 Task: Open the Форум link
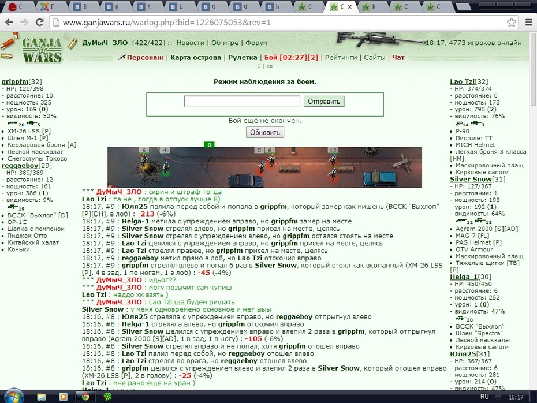click(x=256, y=43)
